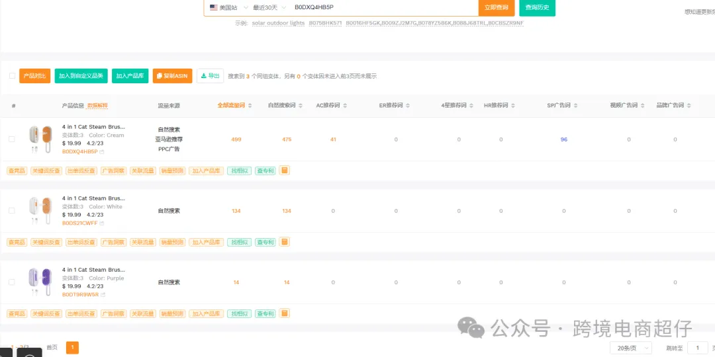Open ASIN link B0DT9R9W5R
Image resolution: width=715 pixels, height=357 pixels.
click(x=80, y=295)
